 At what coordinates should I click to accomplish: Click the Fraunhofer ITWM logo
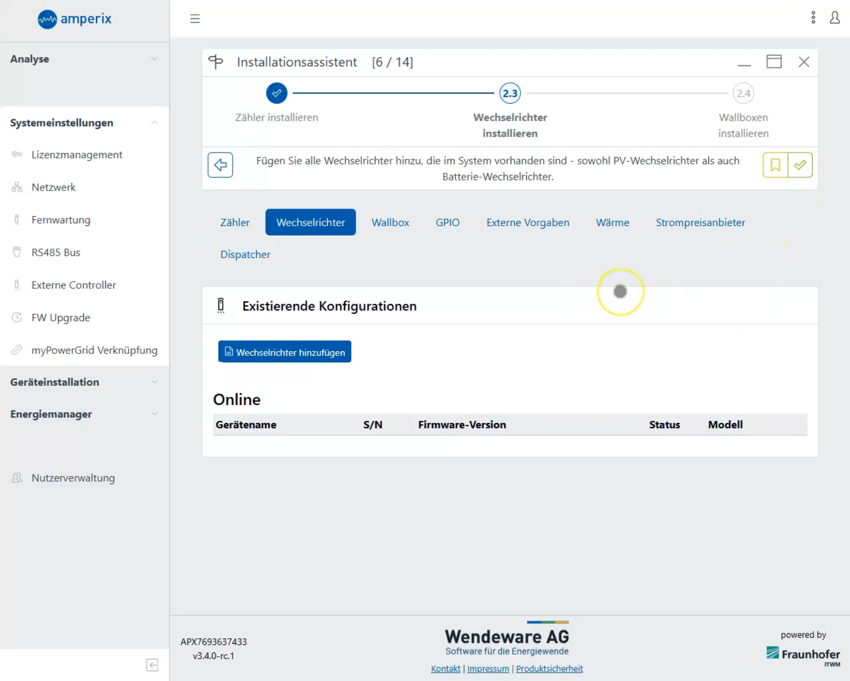pyautogui.click(x=803, y=656)
